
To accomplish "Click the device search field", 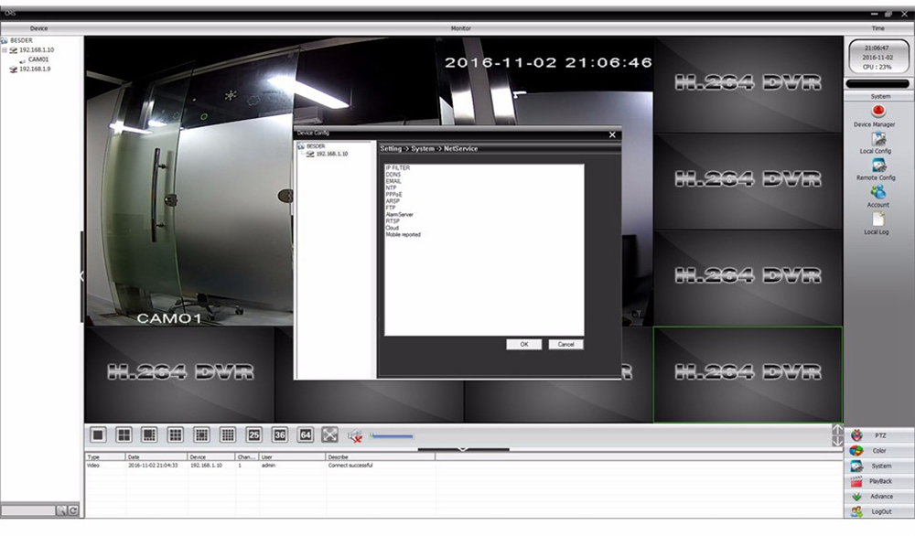I will 28,510.
